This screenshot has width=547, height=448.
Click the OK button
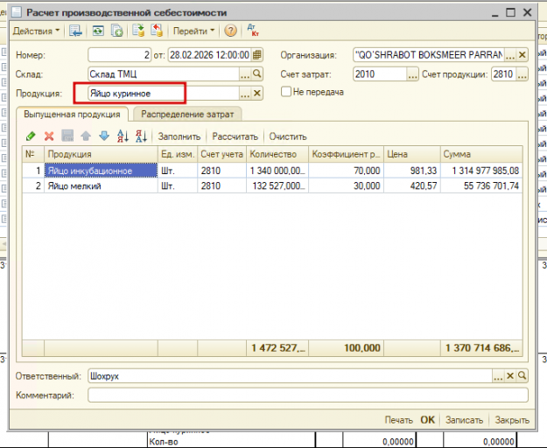click(x=427, y=420)
